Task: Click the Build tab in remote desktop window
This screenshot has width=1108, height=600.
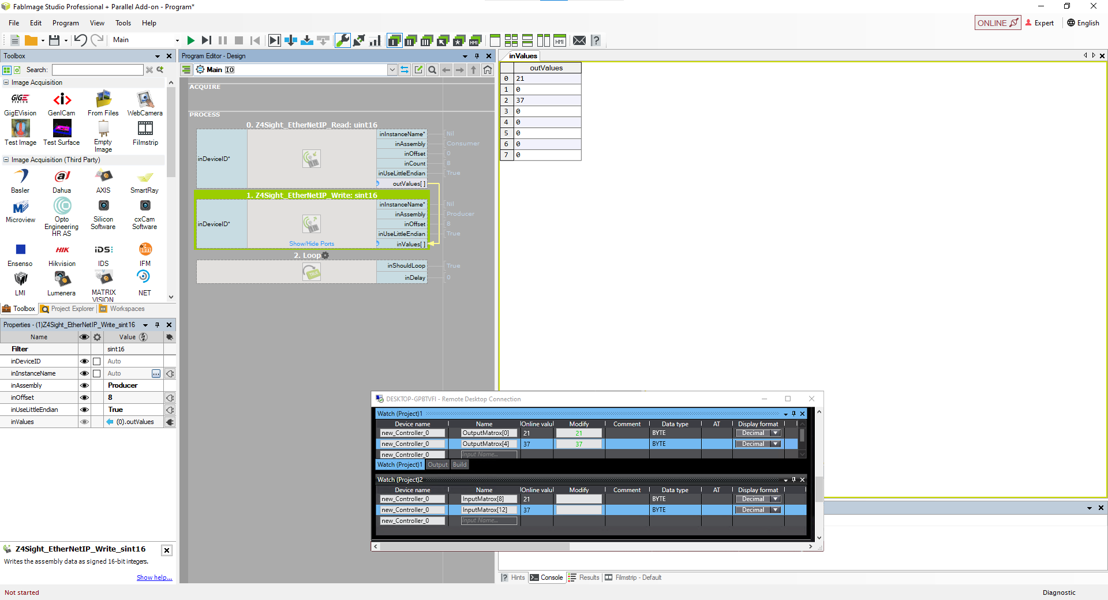Action: click(x=459, y=465)
